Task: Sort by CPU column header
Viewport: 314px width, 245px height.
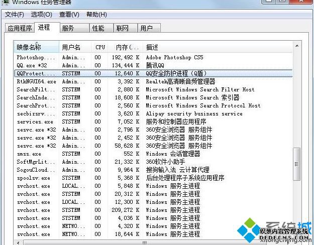Action: [100, 47]
